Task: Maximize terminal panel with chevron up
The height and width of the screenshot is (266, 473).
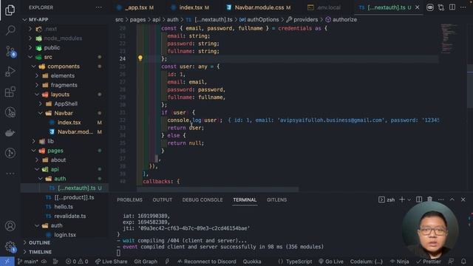Action: click(452, 199)
